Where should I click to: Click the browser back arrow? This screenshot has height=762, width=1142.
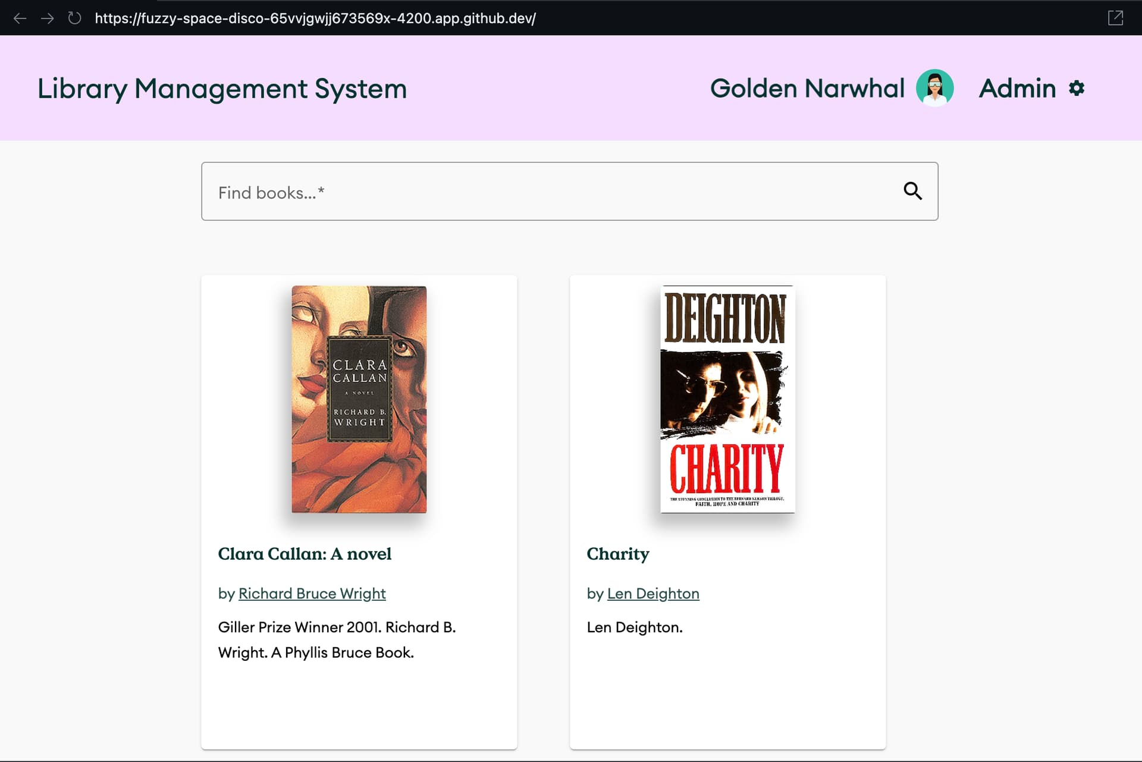click(20, 18)
